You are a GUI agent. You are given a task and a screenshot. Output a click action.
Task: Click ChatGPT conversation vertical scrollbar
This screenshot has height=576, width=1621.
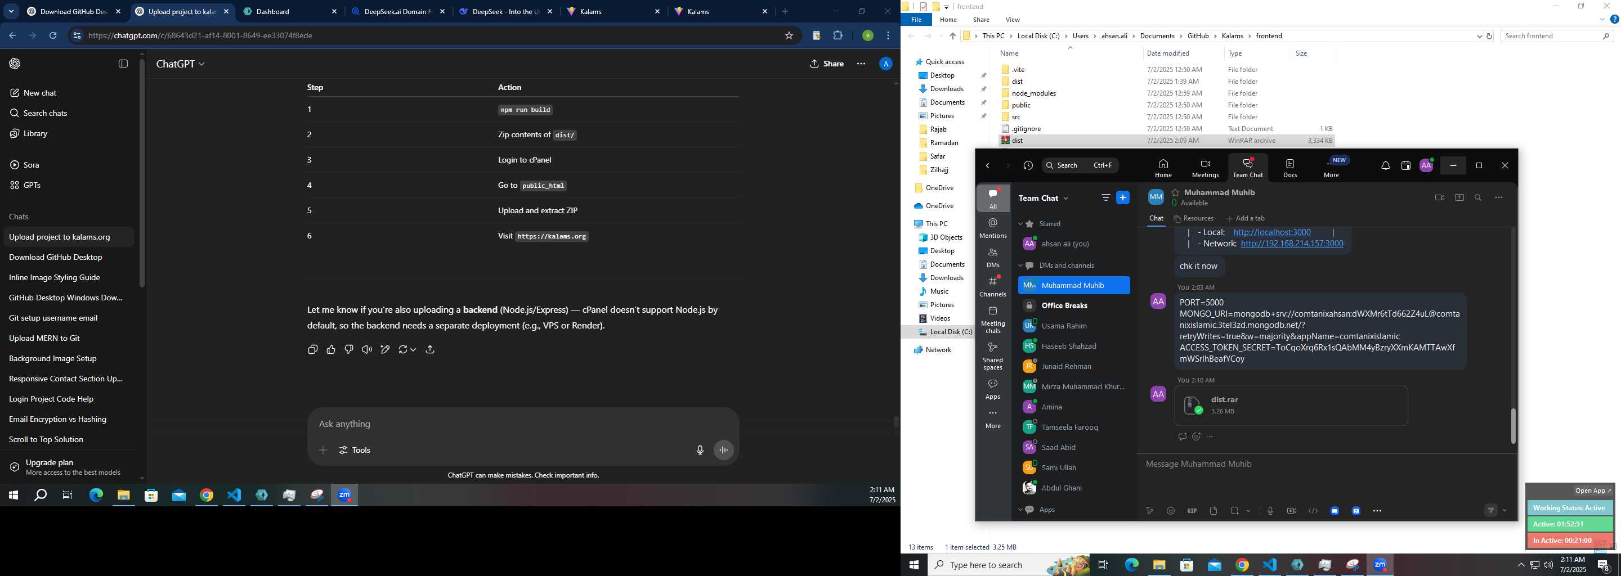coord(896,423)
